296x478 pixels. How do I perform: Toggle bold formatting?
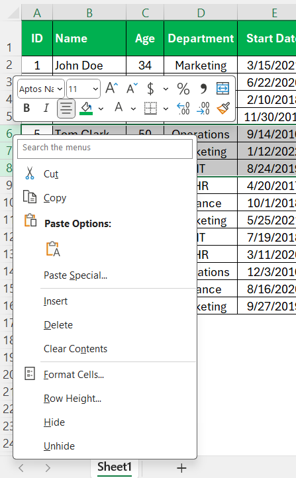tap(26, 108)
